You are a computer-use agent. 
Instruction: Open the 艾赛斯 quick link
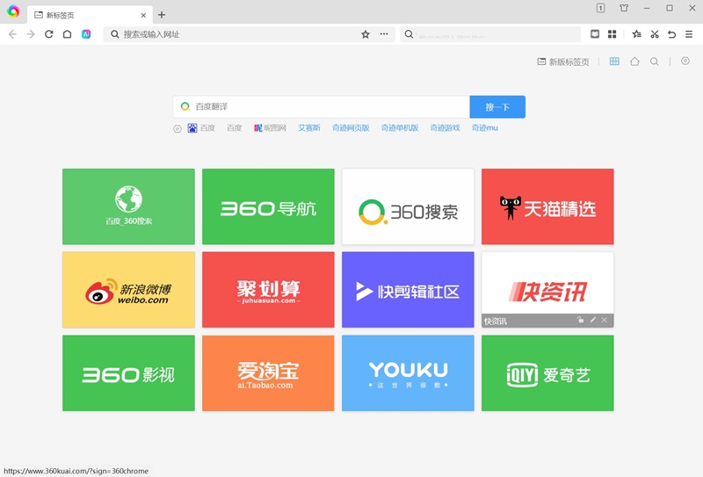(309, 127)
